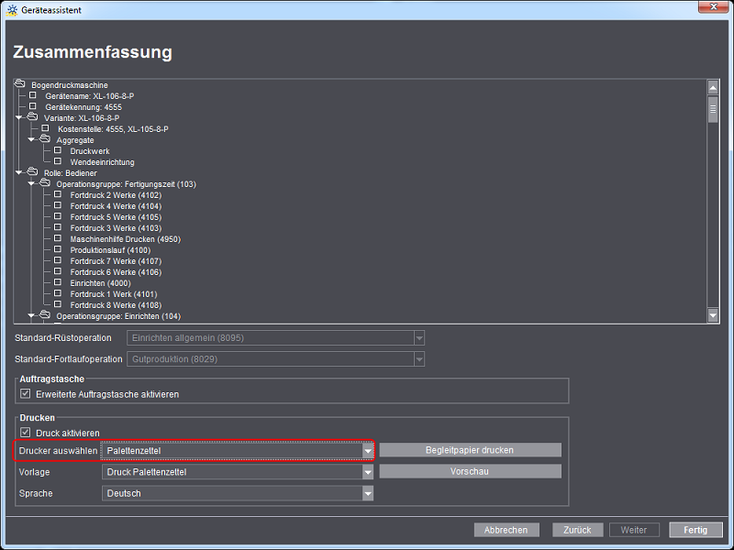The image size is (734, 550).
Task: Click the Aggregate folder icon
Action: pos(45,139)
